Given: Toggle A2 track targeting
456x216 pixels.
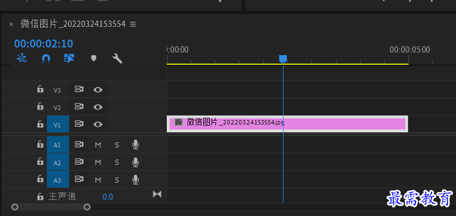Looking at the screenshot, I should point(58,162).
